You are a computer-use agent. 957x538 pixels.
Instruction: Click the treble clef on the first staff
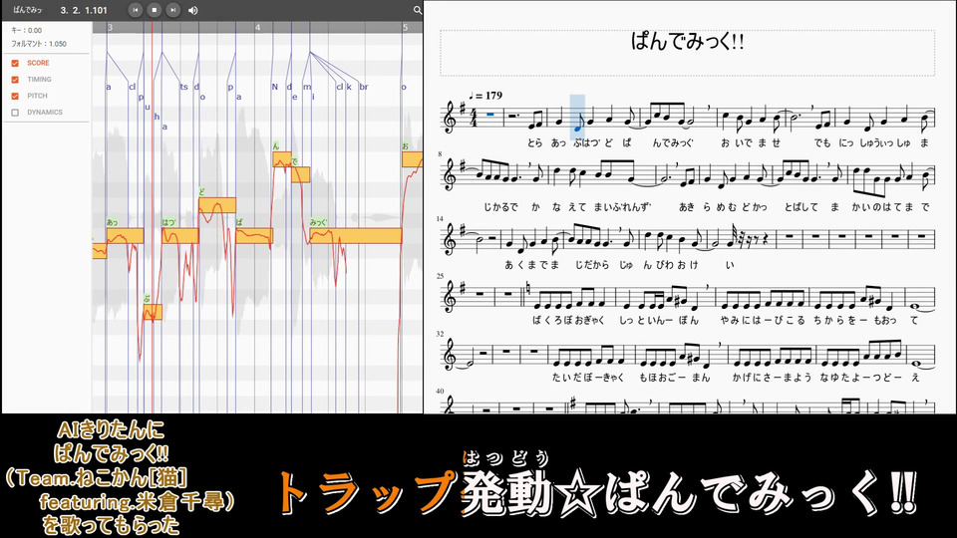coord(453,118)
